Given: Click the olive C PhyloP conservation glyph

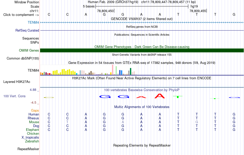Looking at the screenshot, I should pos(49,98).
